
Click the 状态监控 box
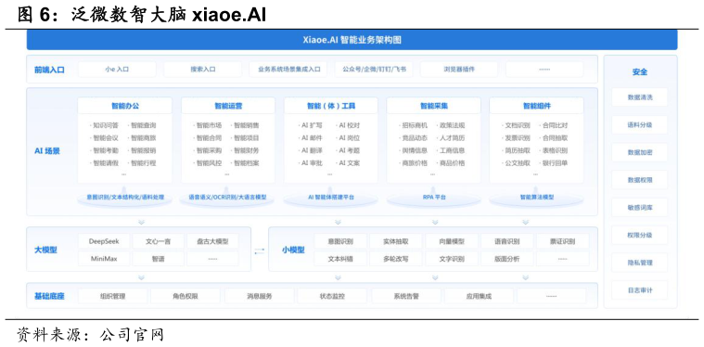point(332,296)
